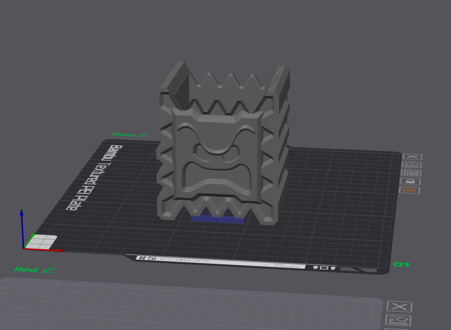
Task: Edit Grey plate name with pencil icon
Action: [143, 134]
